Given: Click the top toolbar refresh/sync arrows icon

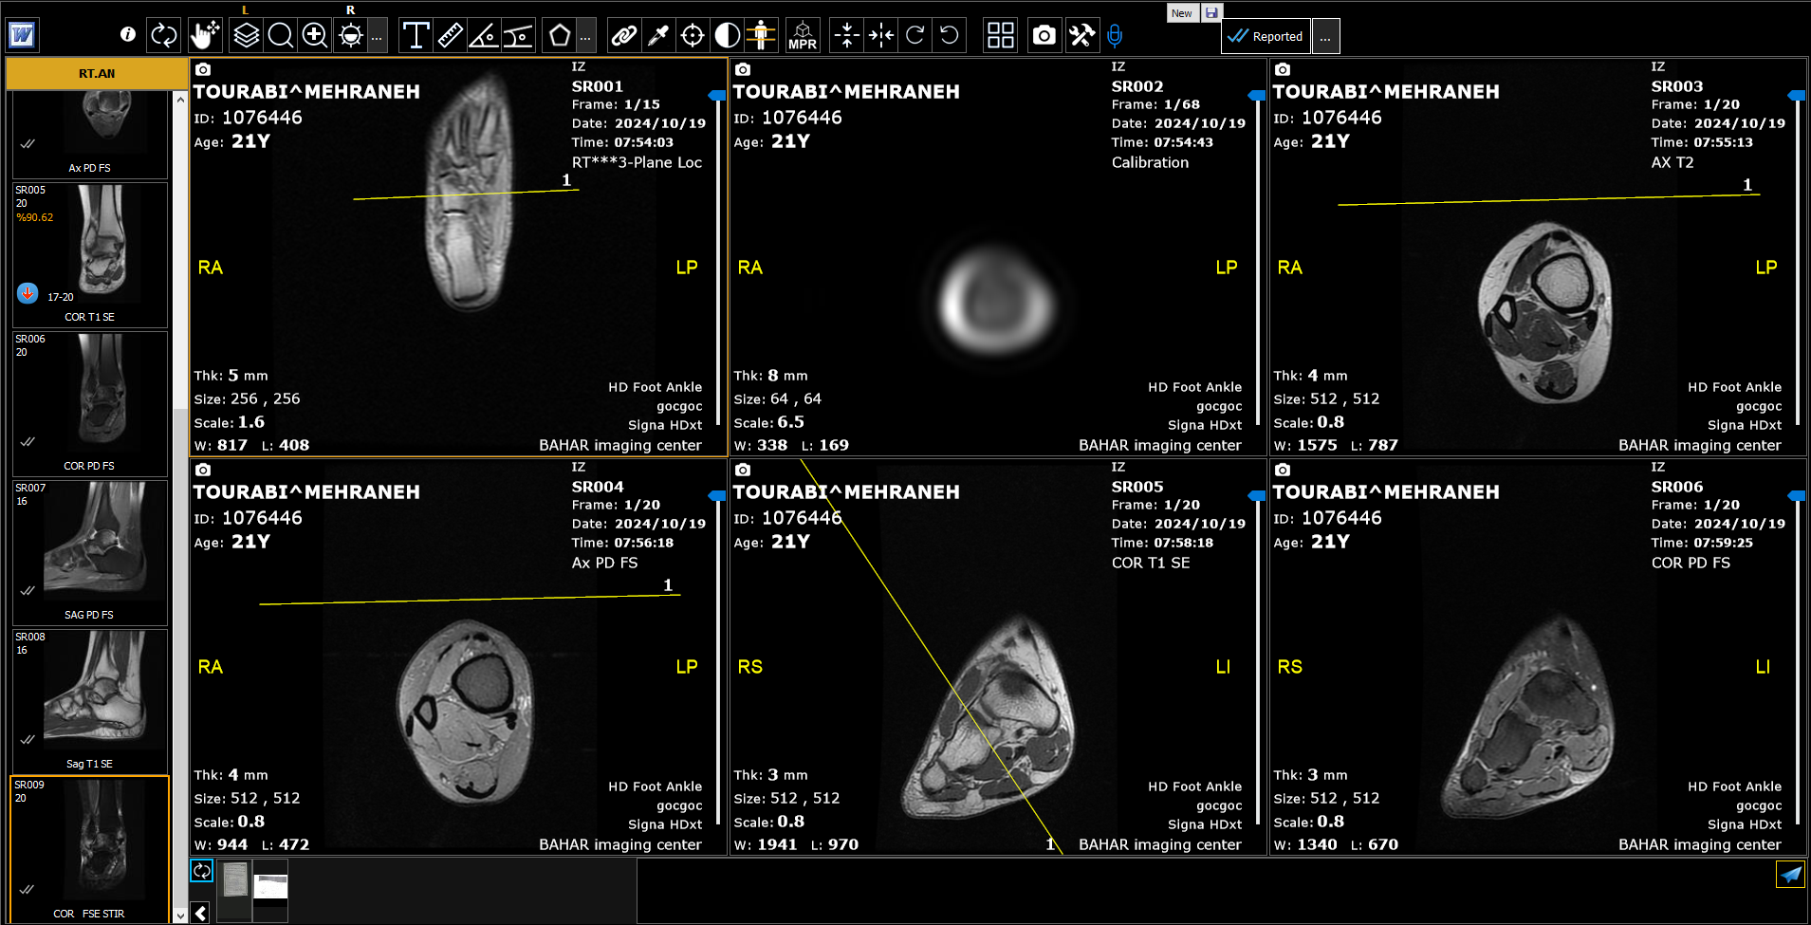Looking at the screenshot, I should (x=164, y=36).
